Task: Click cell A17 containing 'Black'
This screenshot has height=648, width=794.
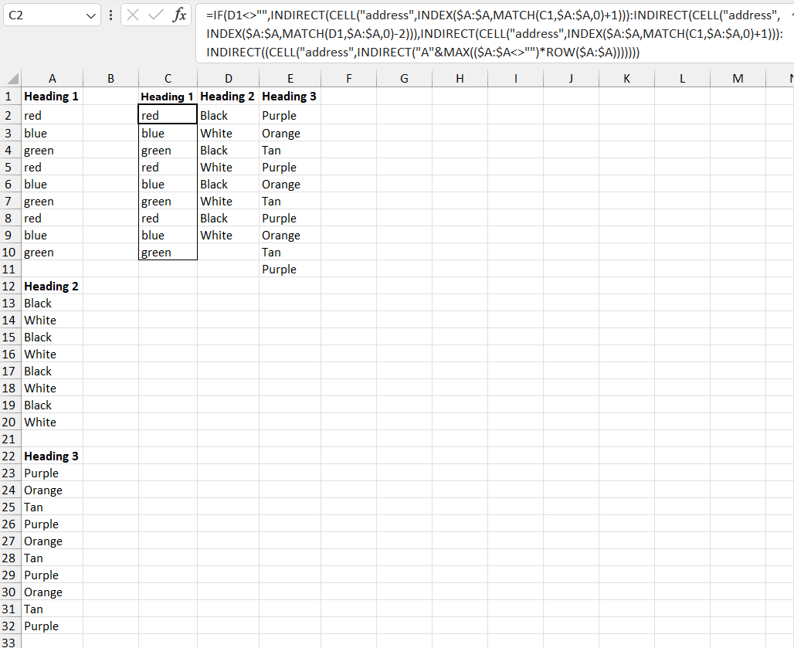Action: tap(53, 371)
